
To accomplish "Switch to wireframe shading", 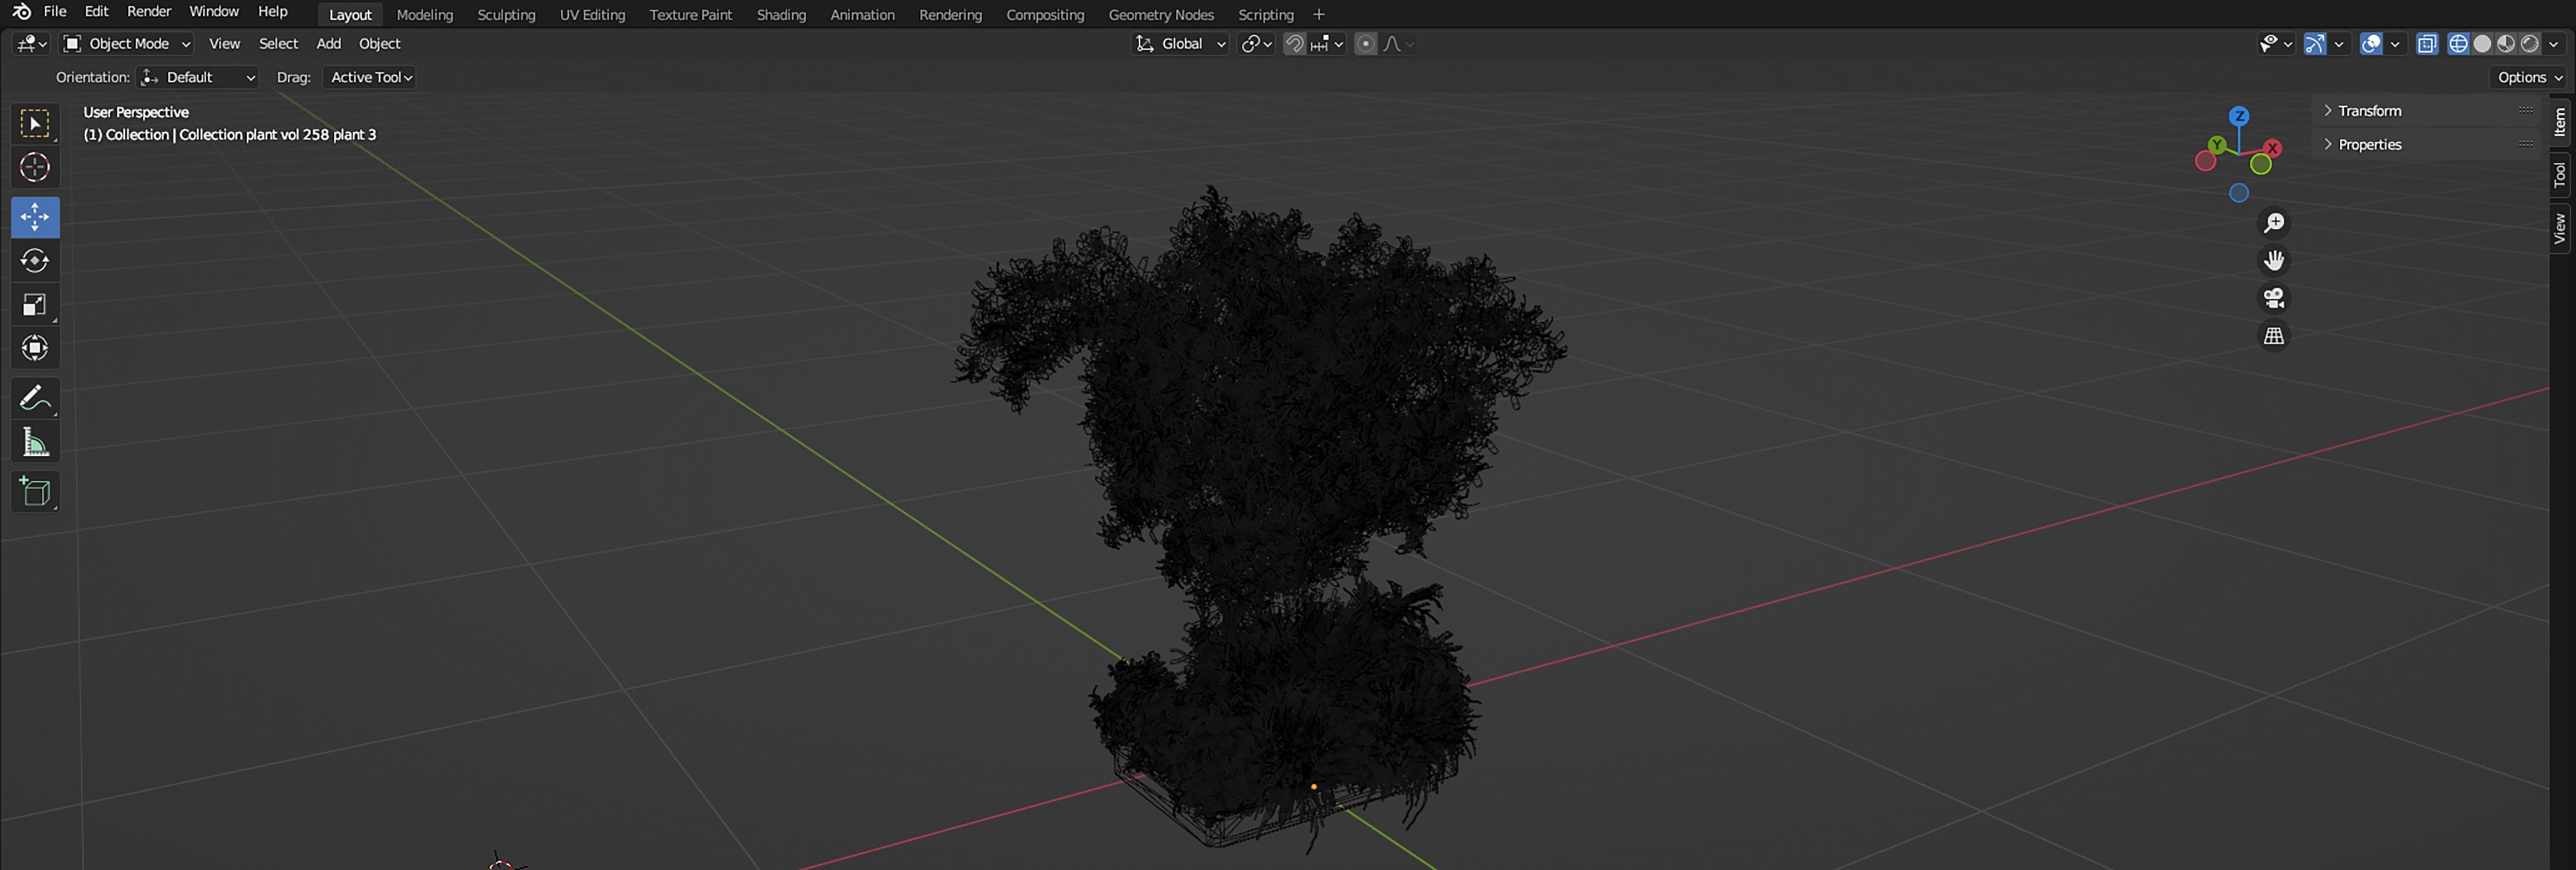I will (2458, 44).
